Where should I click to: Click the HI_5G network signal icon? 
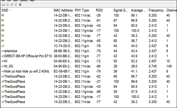tap(3, 66)
